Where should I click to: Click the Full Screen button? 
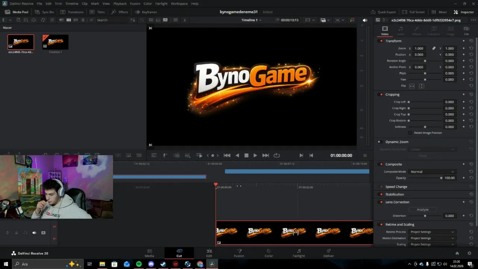click(x=413, y=12)
